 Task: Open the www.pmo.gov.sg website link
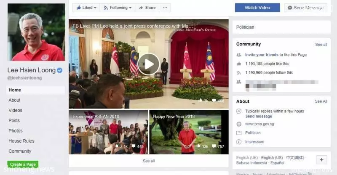click(x=259, y=124)
